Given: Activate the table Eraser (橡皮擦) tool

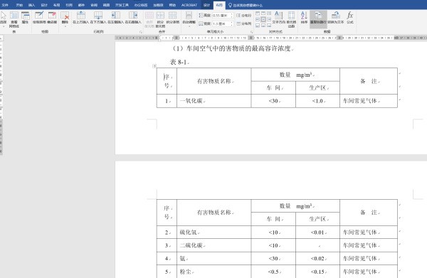Looking at the screenshot, I should coord(52,17).
